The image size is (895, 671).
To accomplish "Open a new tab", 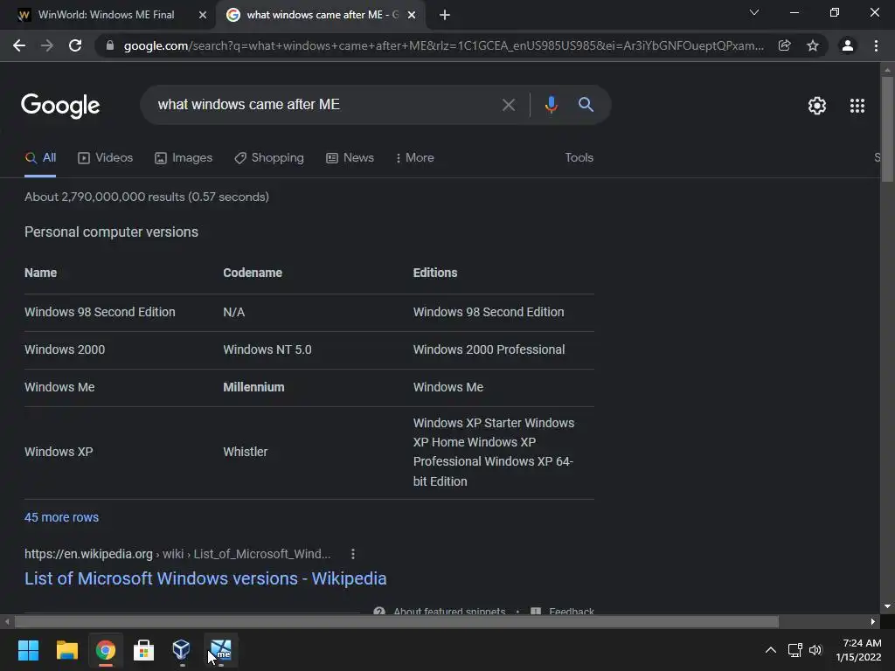I will click(445, 15).
